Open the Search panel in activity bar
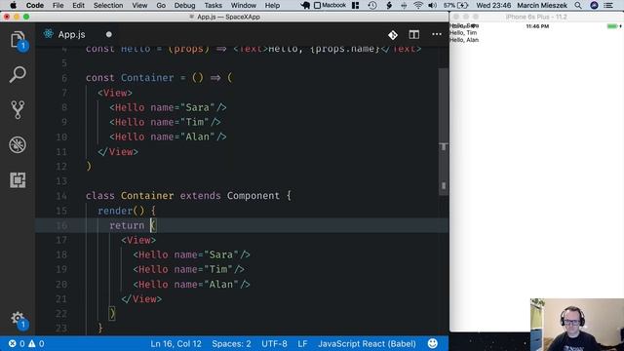The height and width of the screenshot is (351, 624). pyautogui.click(x=18, y=74)
